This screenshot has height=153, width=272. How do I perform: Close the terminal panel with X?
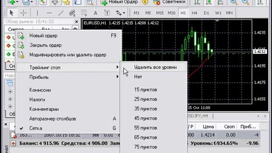coord(6,124)
